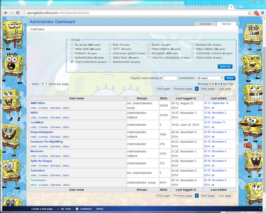Check the Volunteer Developers checkbox

pos(149,57)
